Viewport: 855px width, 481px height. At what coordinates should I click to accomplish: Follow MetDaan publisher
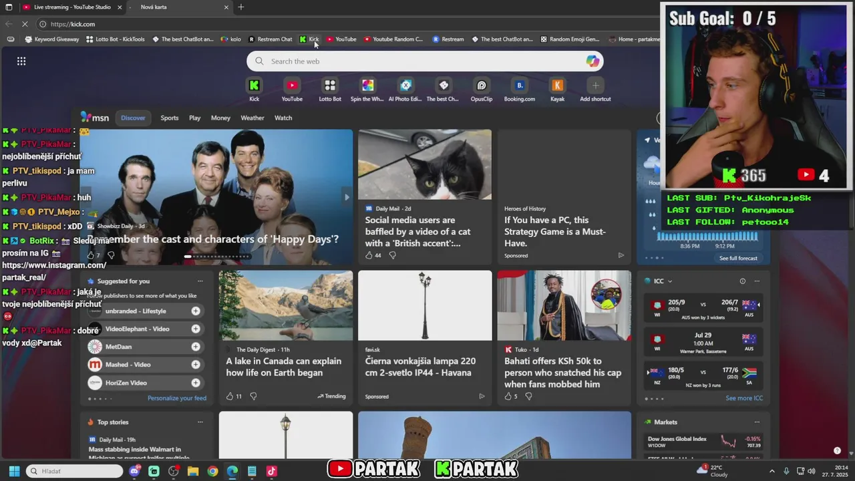196,347
